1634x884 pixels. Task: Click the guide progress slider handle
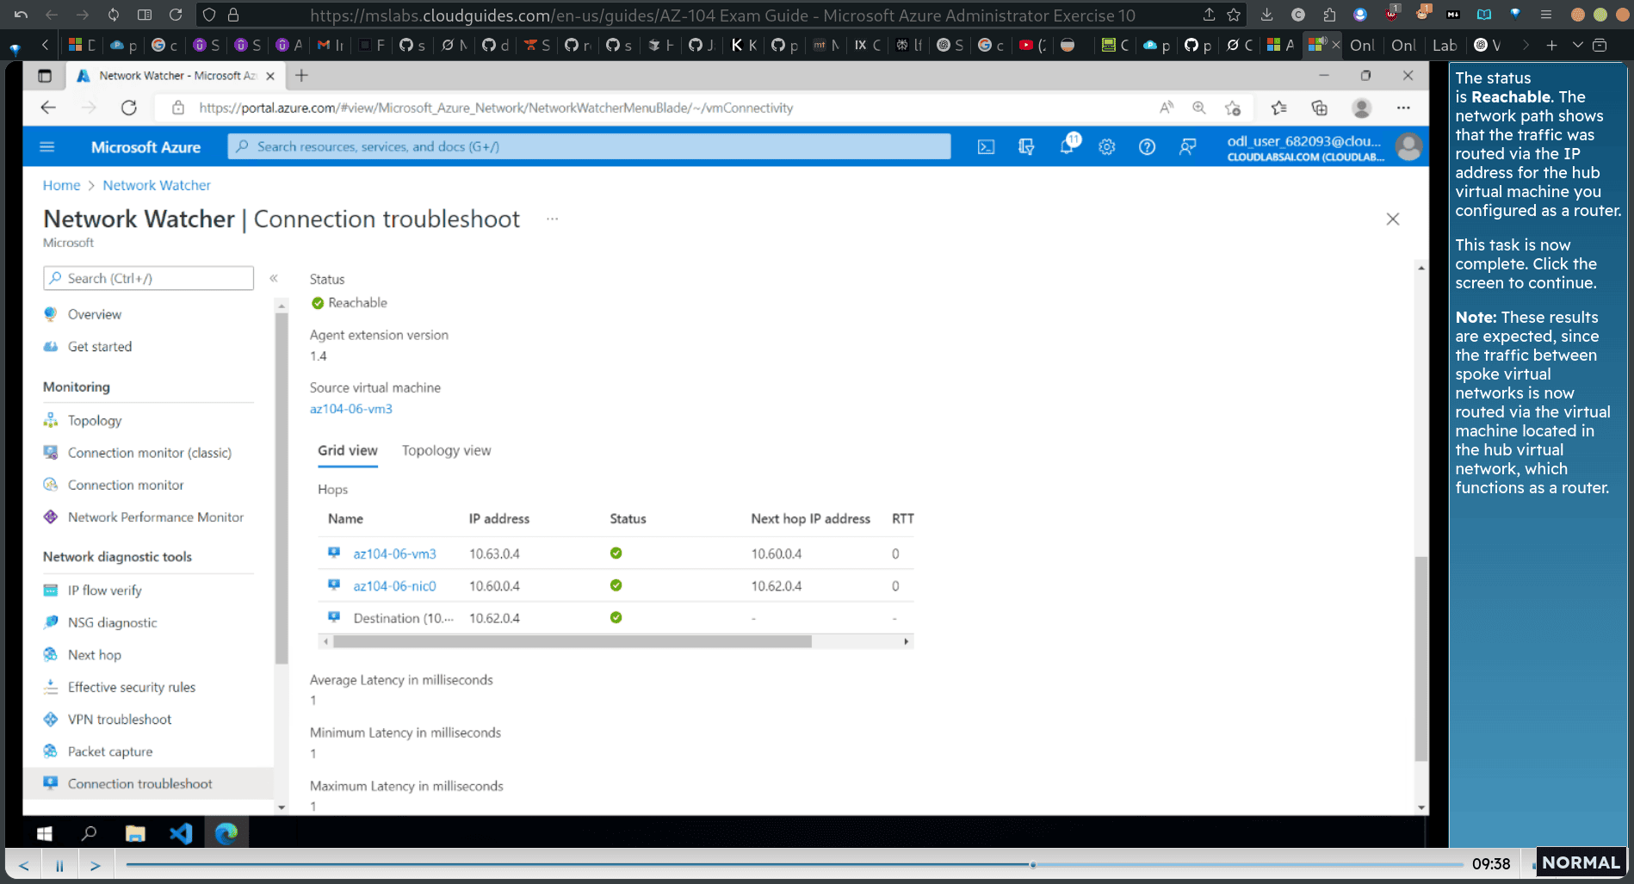click(1032, 864)
